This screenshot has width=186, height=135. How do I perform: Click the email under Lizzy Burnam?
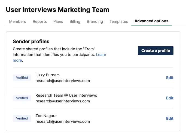(x=63, y=81)
